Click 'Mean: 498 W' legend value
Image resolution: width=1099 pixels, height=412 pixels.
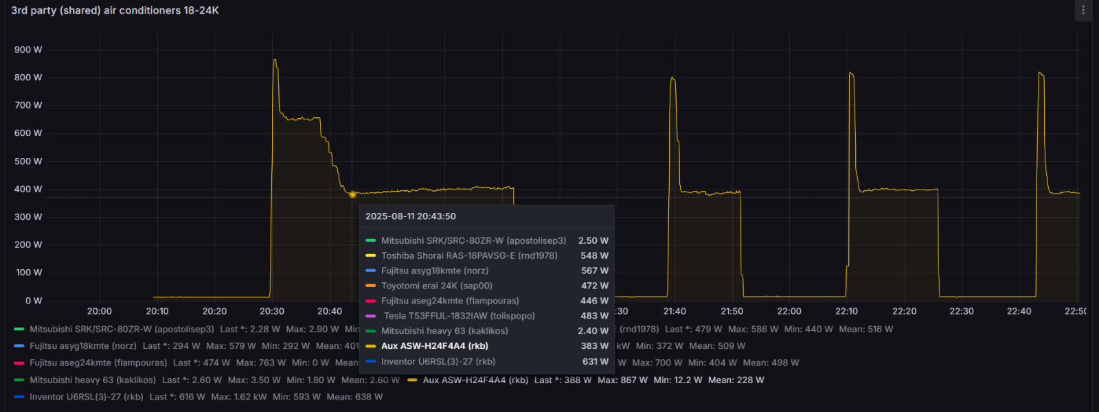pos(771,363)
